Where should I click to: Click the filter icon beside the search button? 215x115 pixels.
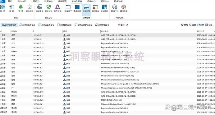[185, 25]
